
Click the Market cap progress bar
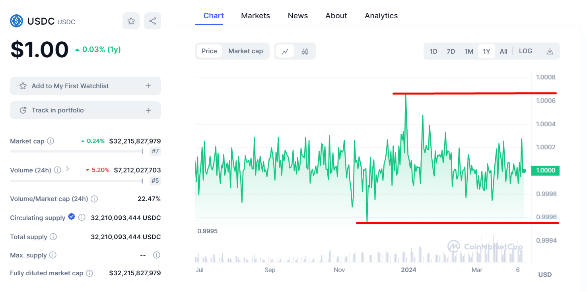(x=77, y=151)
